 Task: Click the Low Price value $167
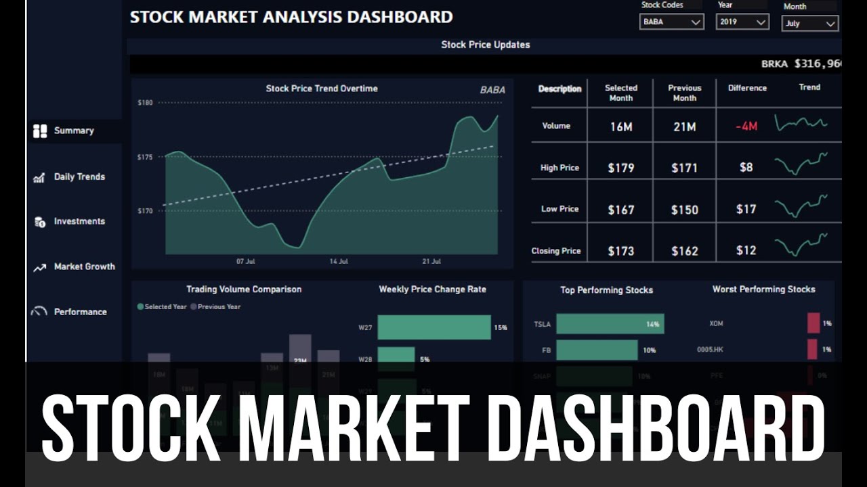pyautogui.click(x=621, y=210)
